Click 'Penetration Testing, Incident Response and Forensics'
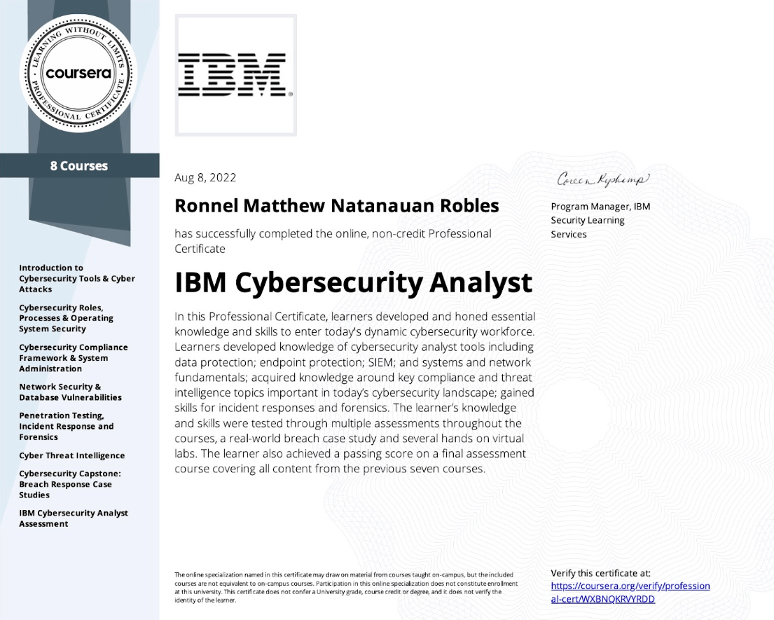The height and width of the screenshot is (620, 774). click(67, 426)
